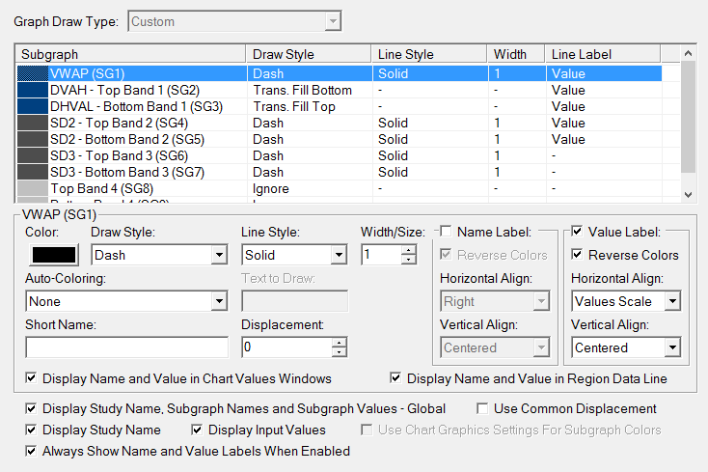Increase Width/Size with up arrow

click(409, 250)
